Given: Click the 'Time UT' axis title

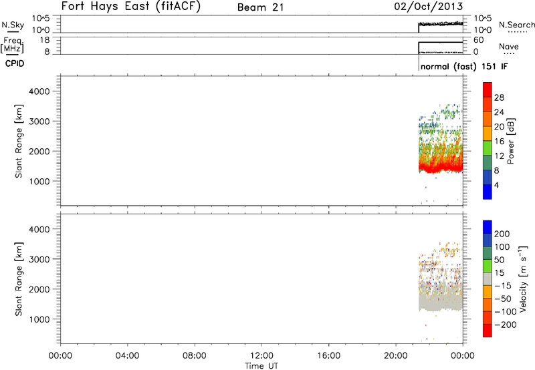Looking at the screenshot, I should 261,366.
